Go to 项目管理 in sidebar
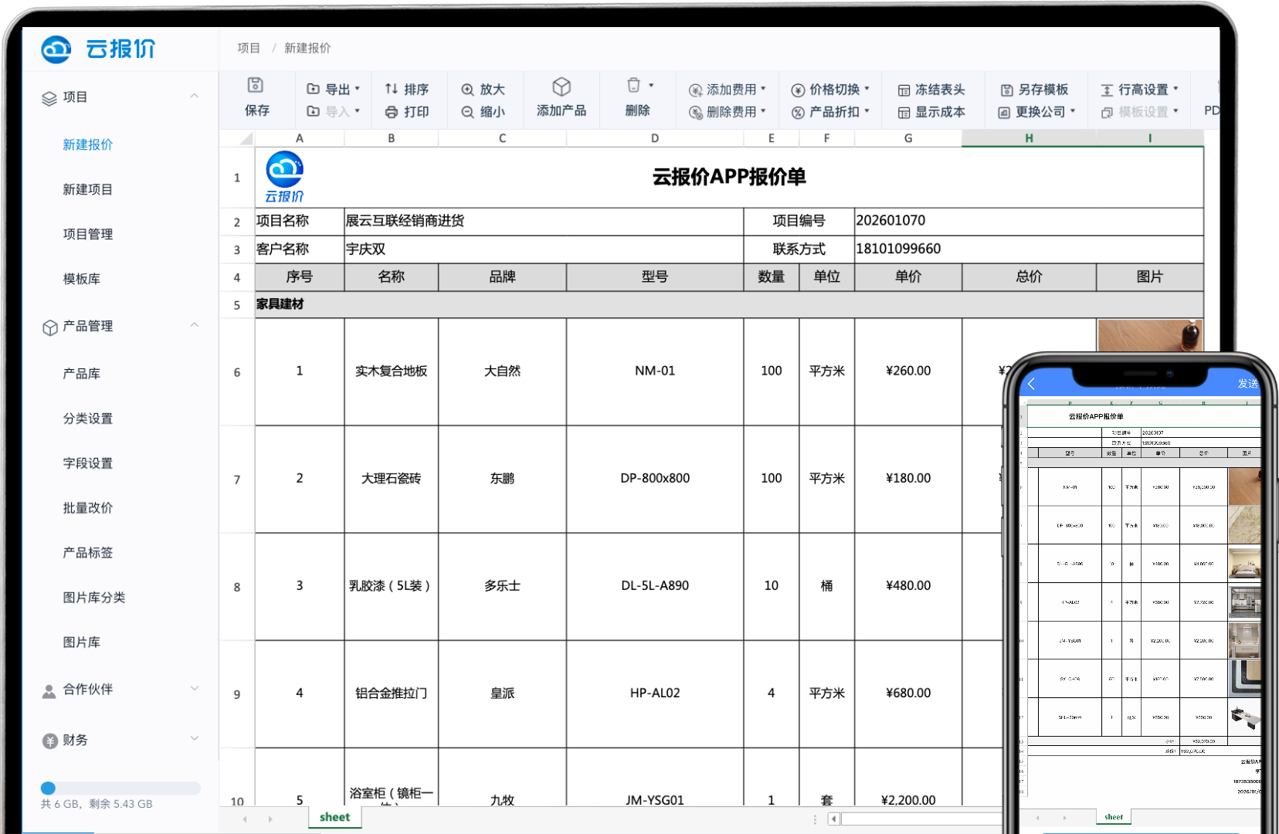1279x834 pixels. (88, 234)
